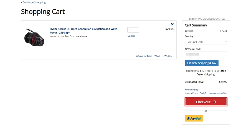Viewport: 251px width, 128px height.
Task: Click the Shopping Cart heading
Action: (x=43, y=12)
